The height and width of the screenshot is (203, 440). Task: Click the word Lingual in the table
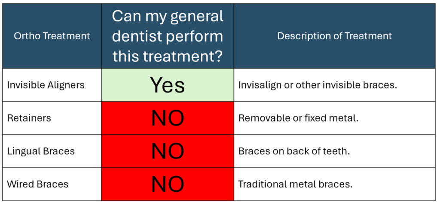coord(23,151)
